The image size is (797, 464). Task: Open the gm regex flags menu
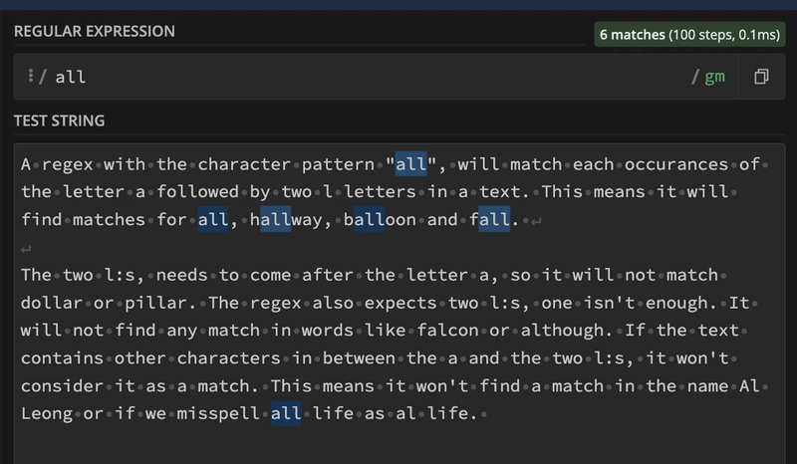[x=714, y=77]
